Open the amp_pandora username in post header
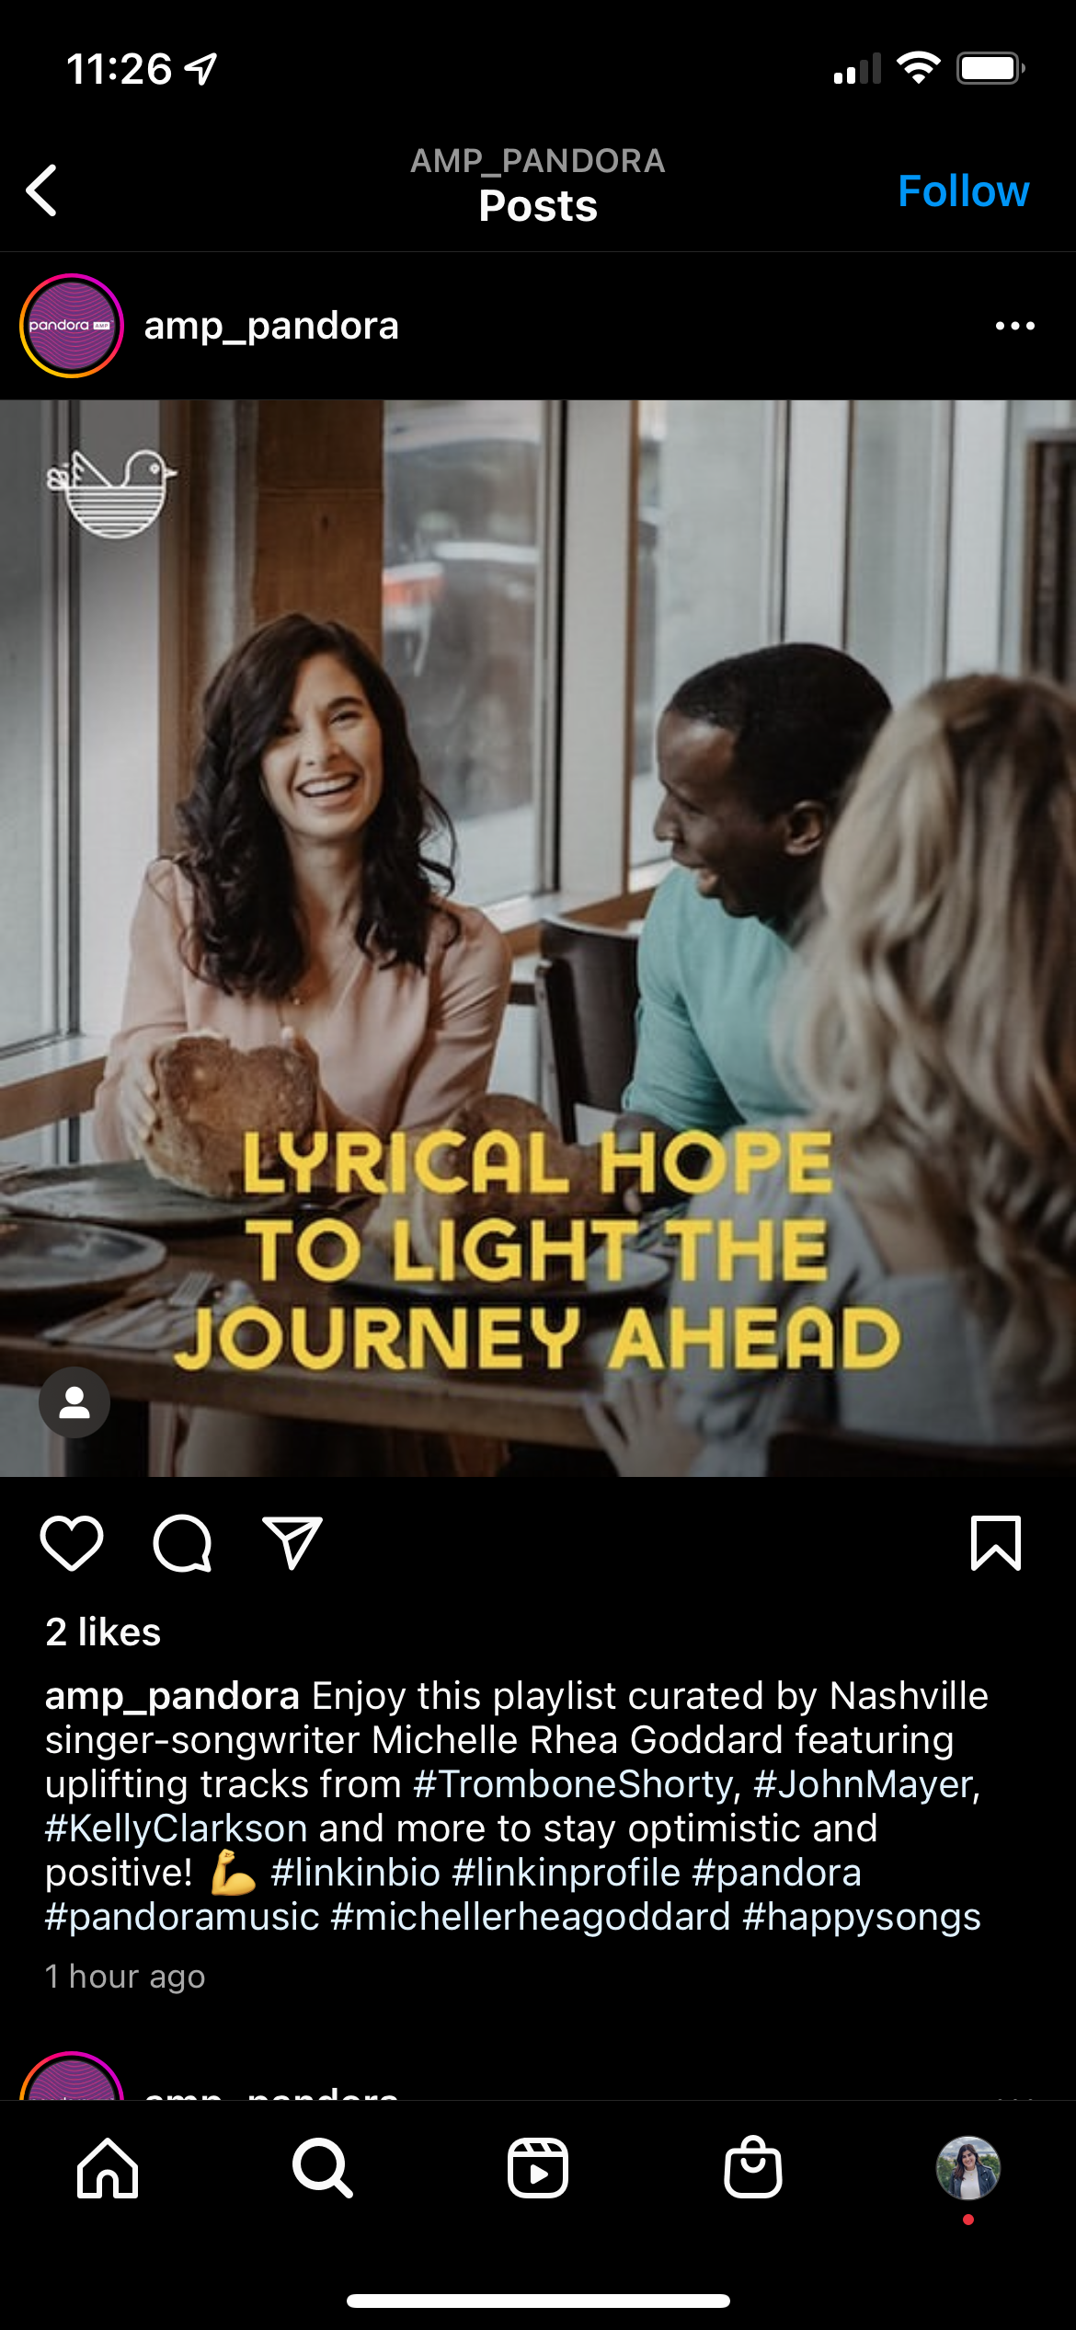This screenshot has width=1076, height=2330. coord(271,326)
